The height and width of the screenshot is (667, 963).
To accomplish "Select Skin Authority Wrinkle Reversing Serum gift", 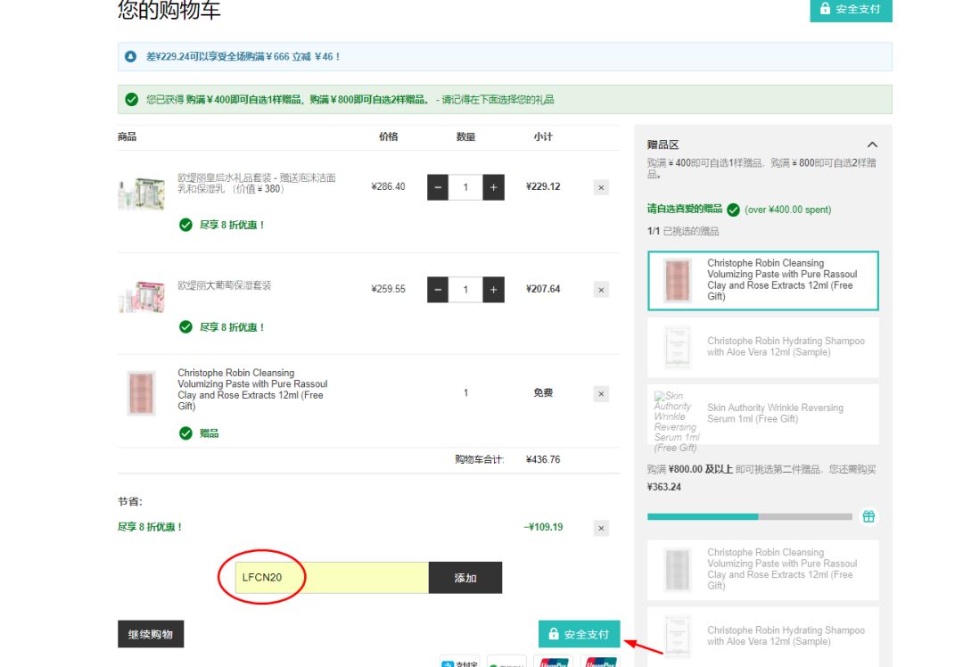I will (762, 414).
